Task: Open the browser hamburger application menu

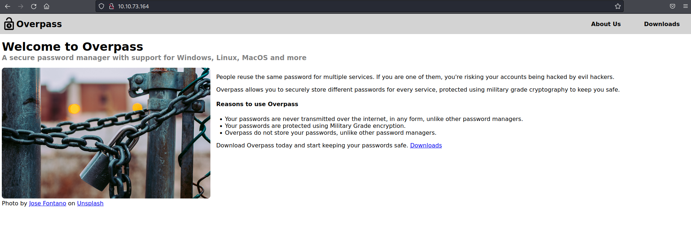Action: [685, 6]
